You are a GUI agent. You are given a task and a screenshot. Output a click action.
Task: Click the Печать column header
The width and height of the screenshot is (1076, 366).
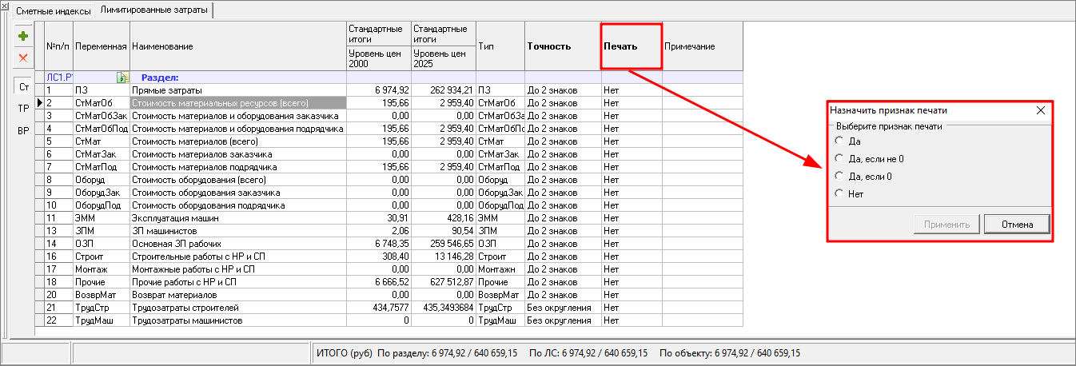631,46
